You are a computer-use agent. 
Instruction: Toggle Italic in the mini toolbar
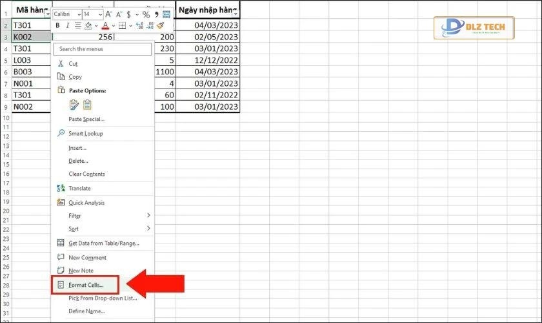(x=67, y=25)
